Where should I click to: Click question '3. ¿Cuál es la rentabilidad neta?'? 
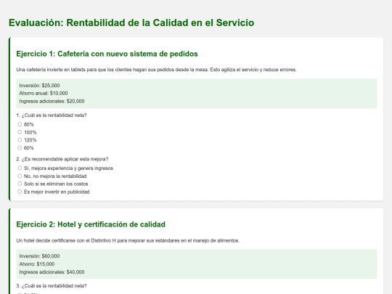pos(52,286)
